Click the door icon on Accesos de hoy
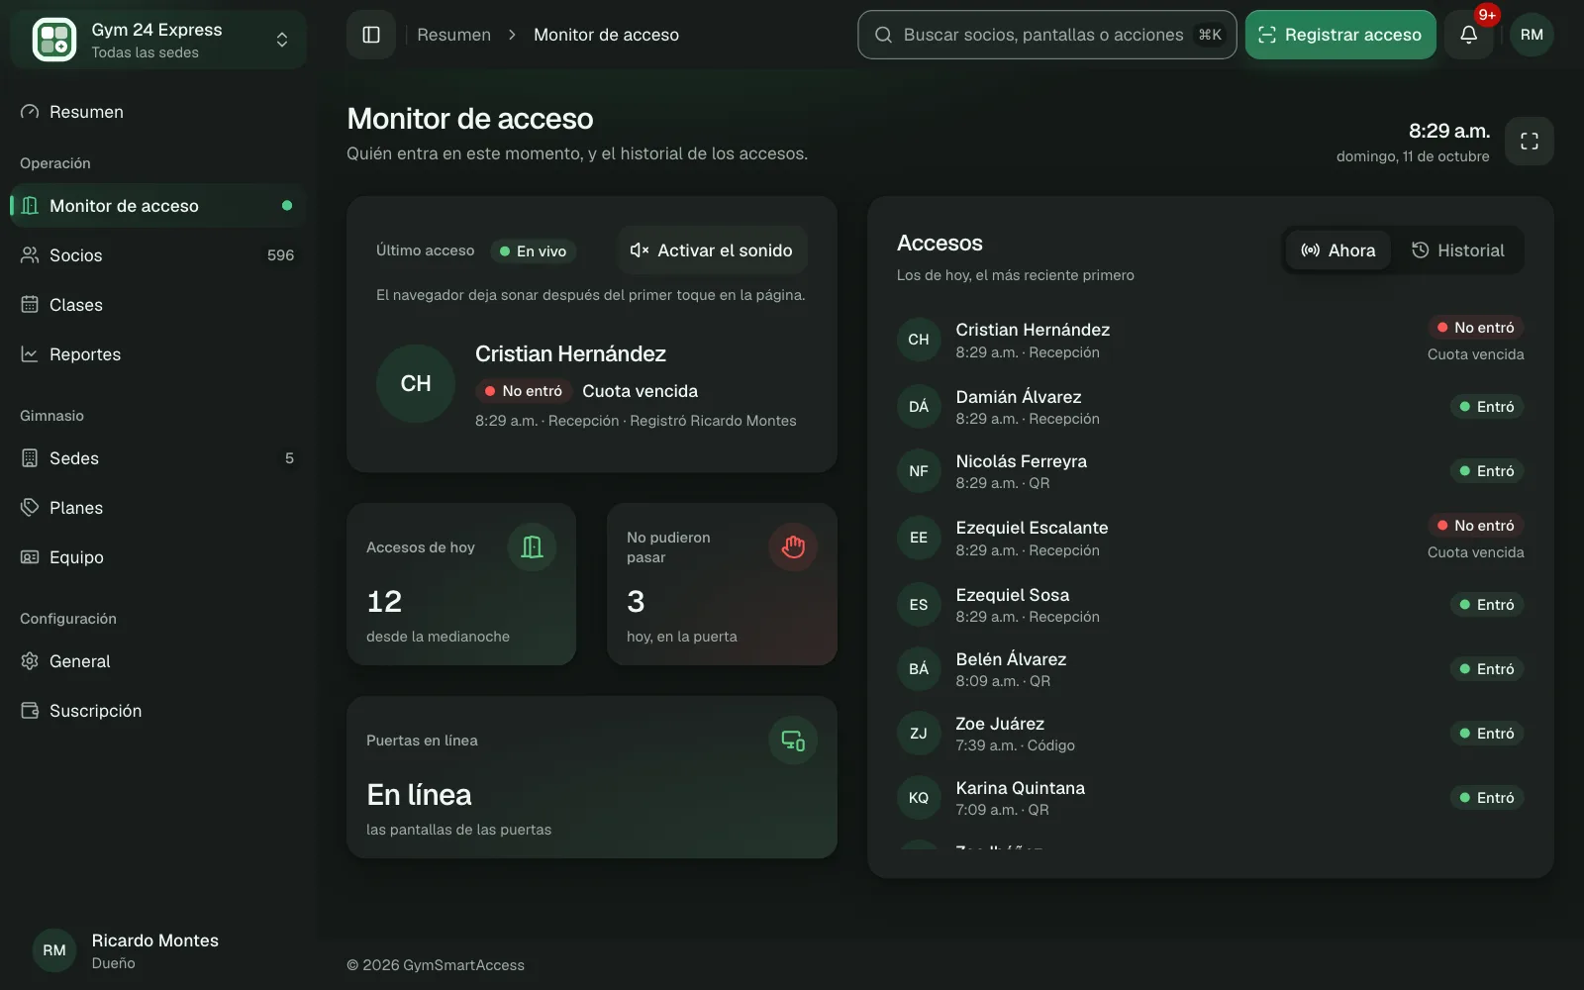The image size is (1584, 990). pyautogui.click(x=533, y=547)
